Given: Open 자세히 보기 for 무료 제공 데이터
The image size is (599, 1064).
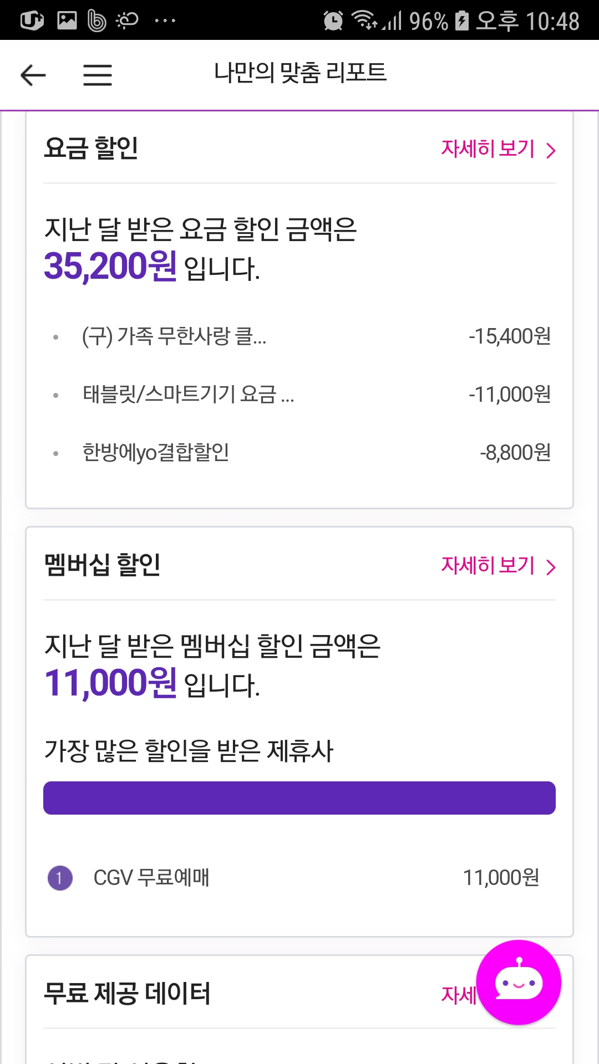Looking at the screenshot, I should coord(459,995).
